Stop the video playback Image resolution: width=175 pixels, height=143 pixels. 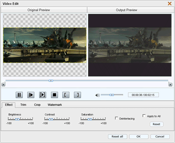54,95
